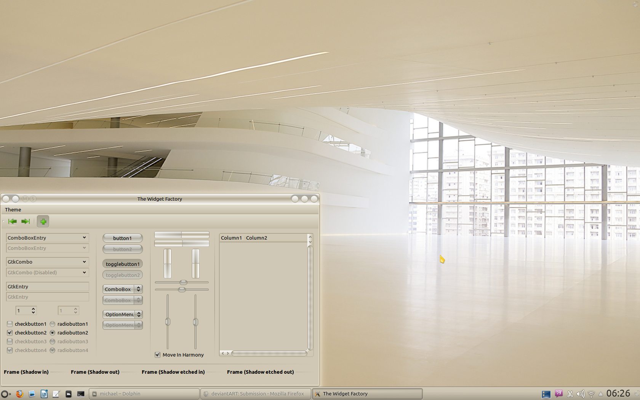
Task: Open the file manager black icon shortcut
Action: [x=69, y=394]
